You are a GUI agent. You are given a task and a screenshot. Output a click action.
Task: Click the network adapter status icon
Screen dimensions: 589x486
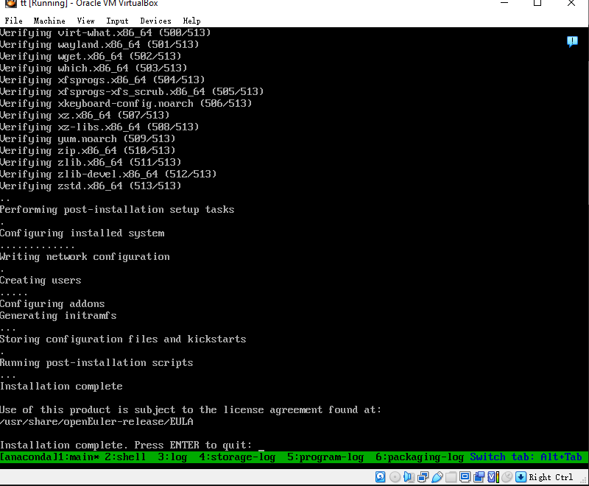(423, 476)
